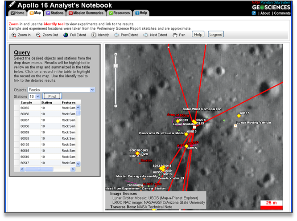Select table row for sample 60135
The width and height of the screenshot is (297, 221).
pos(45,145)
